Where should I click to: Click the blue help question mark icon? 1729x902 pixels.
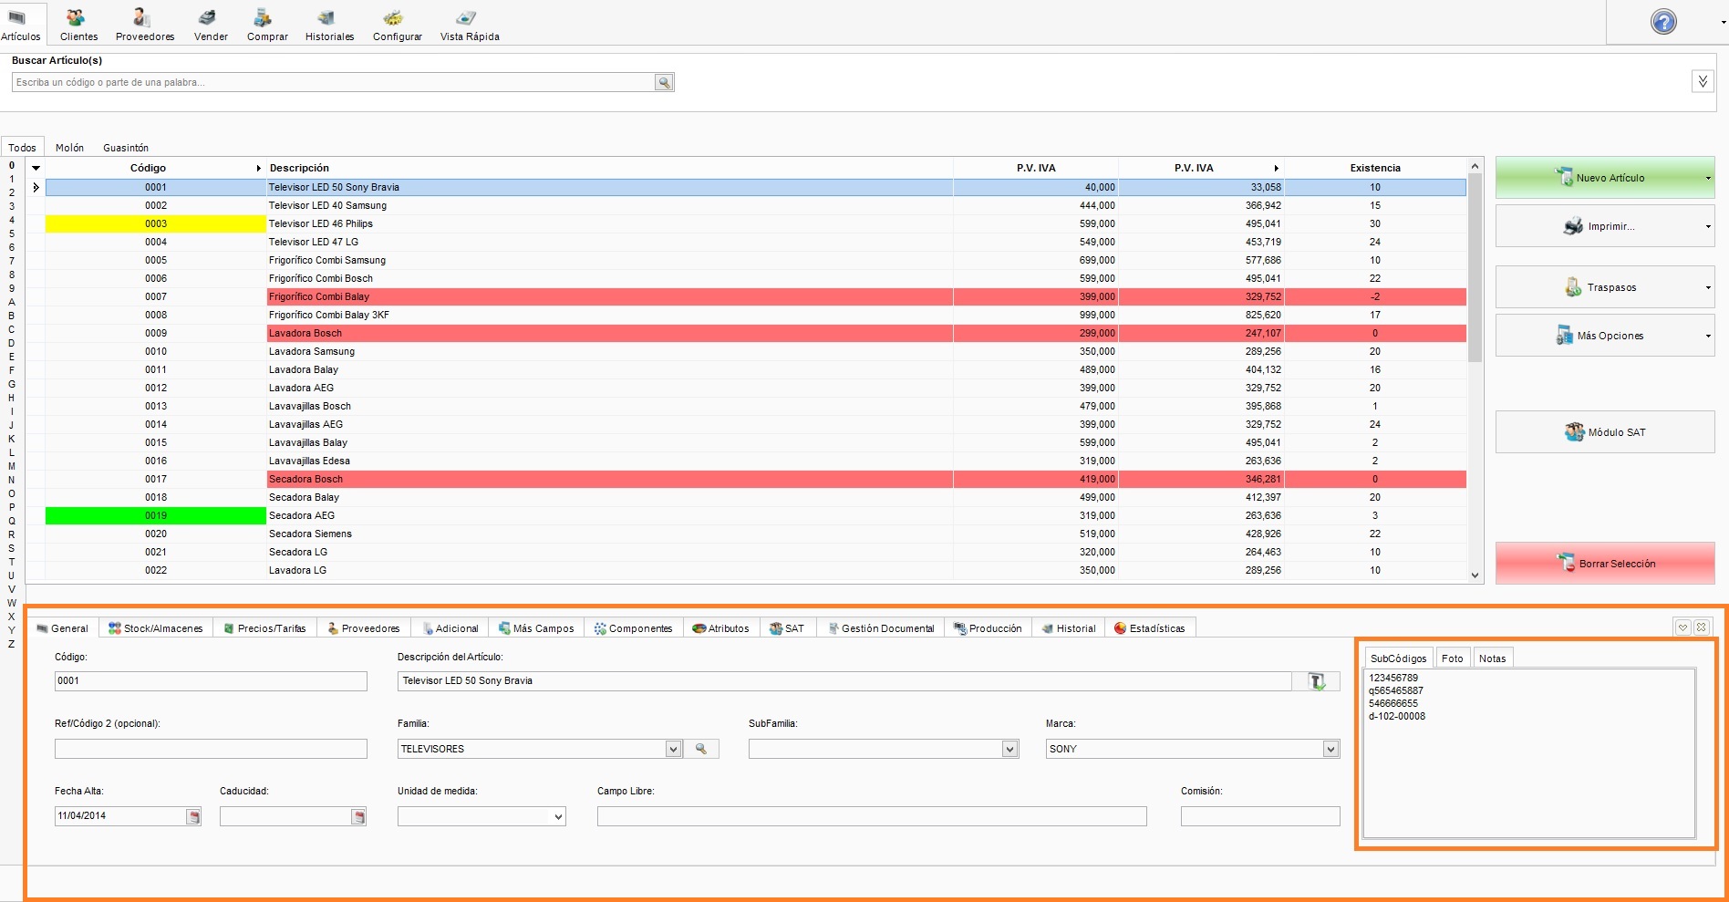click(1663, 22)
